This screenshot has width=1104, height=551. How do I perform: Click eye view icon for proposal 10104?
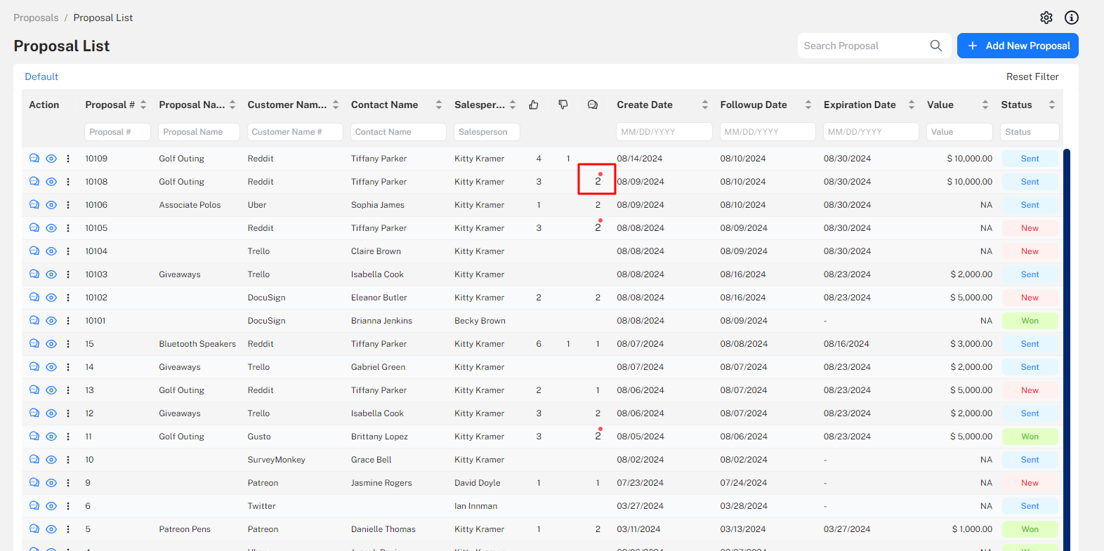tap(51, 251)
